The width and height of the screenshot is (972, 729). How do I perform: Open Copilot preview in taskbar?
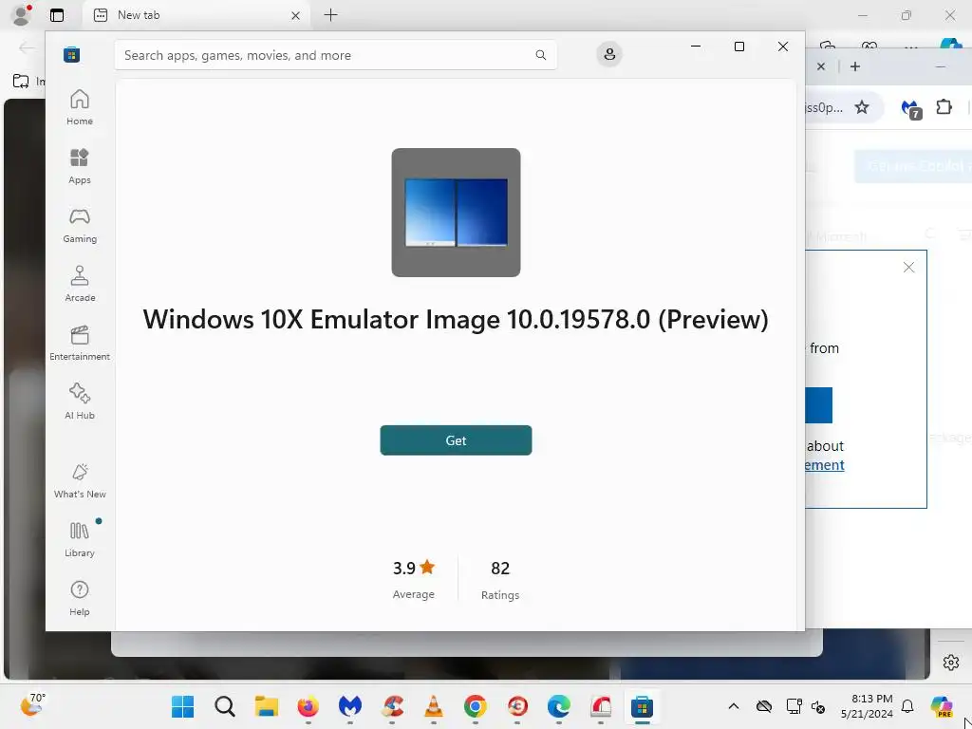[x=942, y=706]
